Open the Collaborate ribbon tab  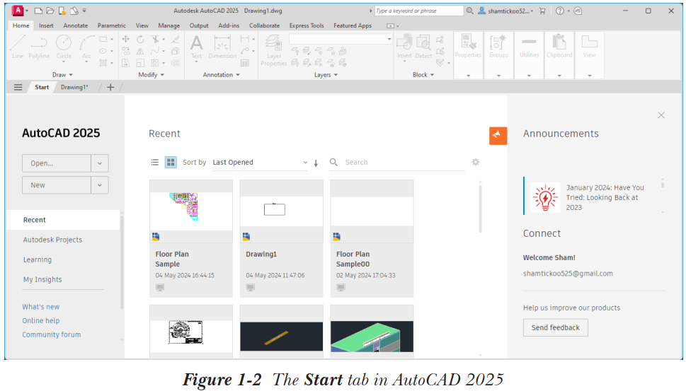coord(264,25)
